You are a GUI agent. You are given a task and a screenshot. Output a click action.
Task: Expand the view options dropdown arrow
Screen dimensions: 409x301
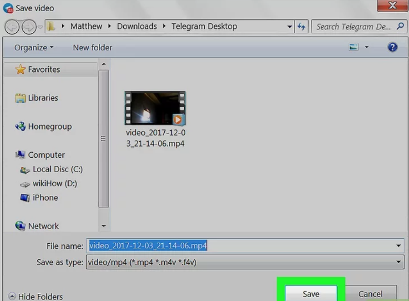367,47
